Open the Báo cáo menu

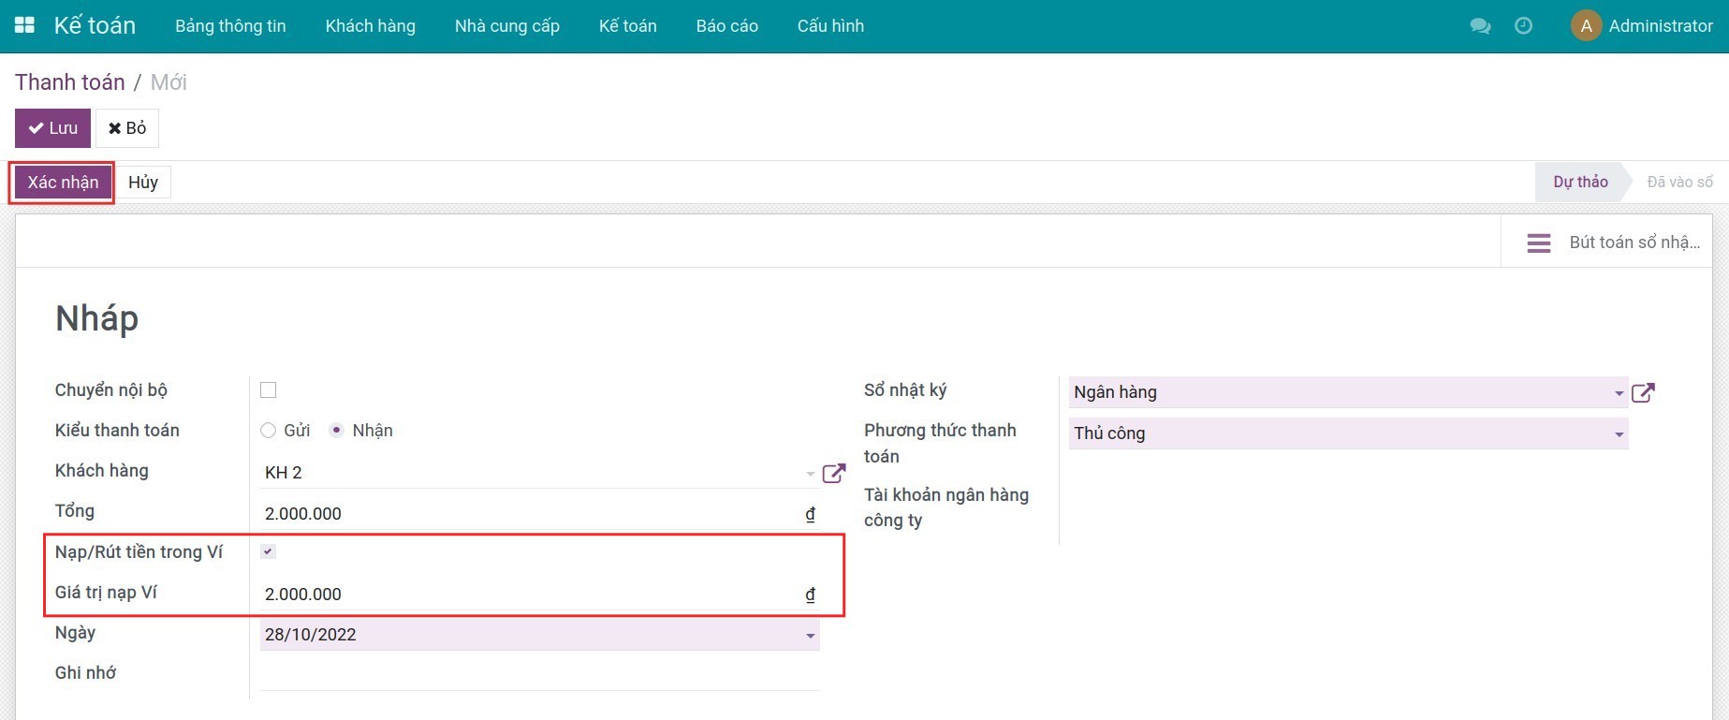726,26
